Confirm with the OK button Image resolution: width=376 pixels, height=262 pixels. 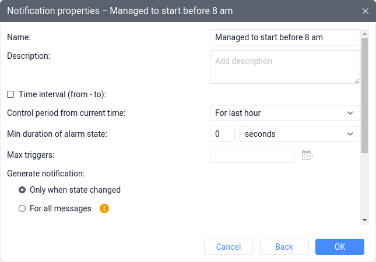click(340, 247)
